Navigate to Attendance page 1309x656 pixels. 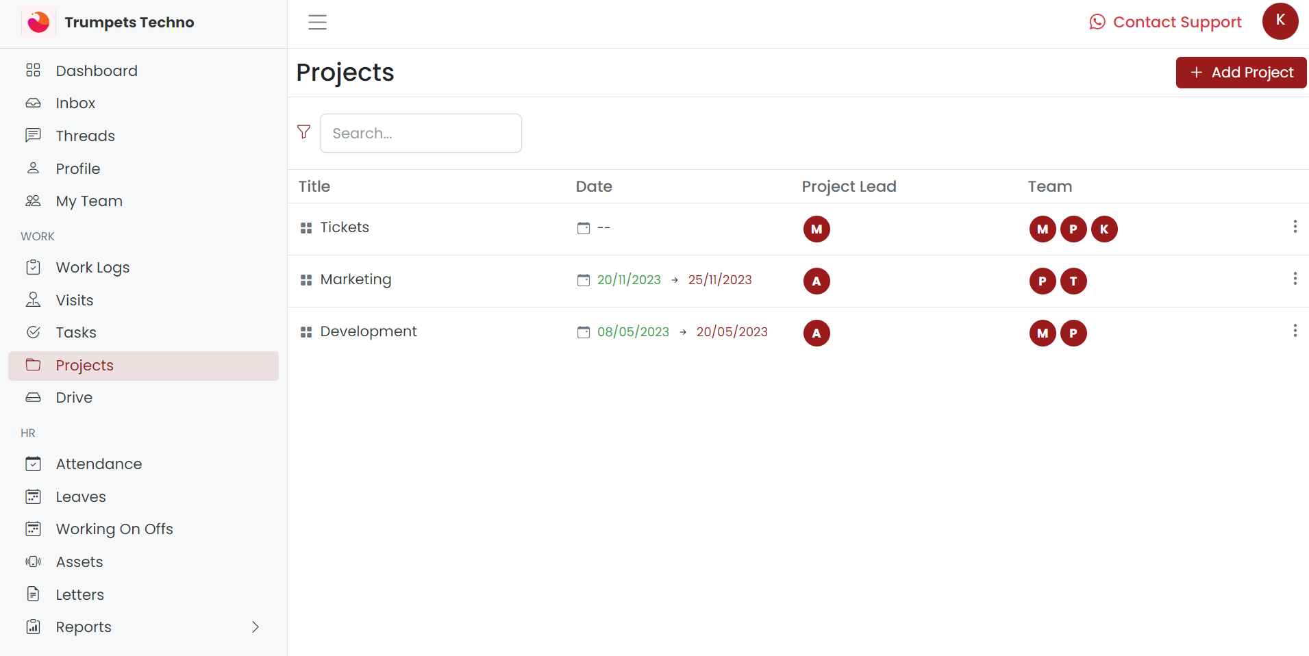pyautogui.click(x=99, y=464)
